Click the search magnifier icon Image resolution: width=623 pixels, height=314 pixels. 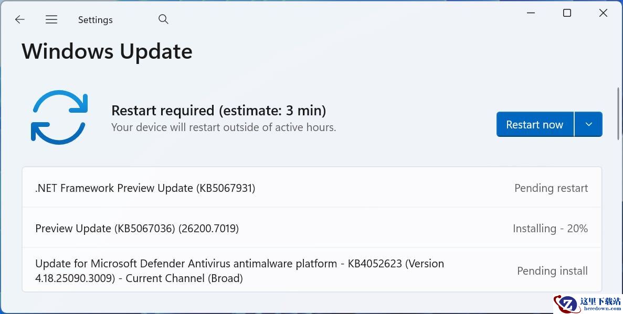click(x=163, y=19)
